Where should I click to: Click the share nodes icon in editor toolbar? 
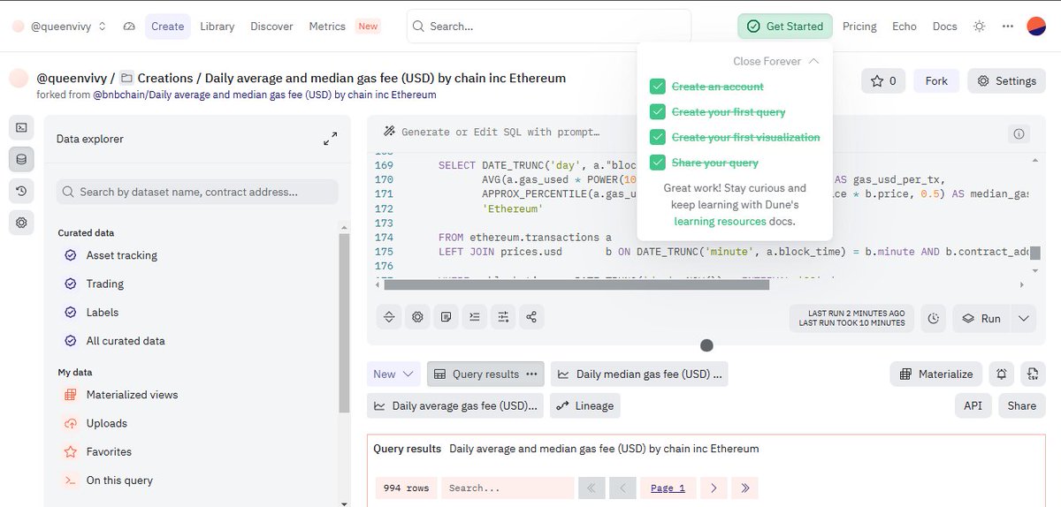tap(530, 316)
